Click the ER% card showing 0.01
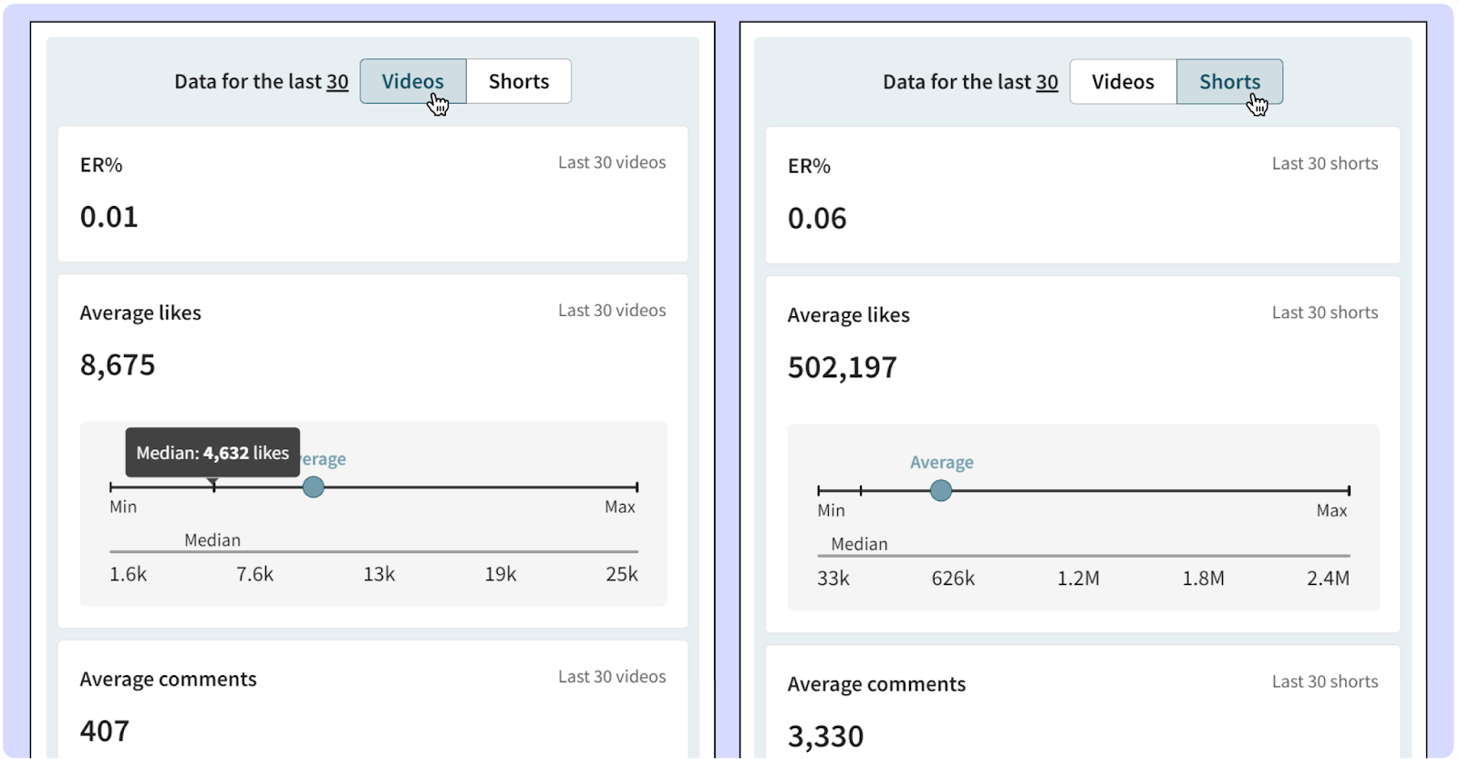Screen dimensions: 1459x759 [372, 194]
